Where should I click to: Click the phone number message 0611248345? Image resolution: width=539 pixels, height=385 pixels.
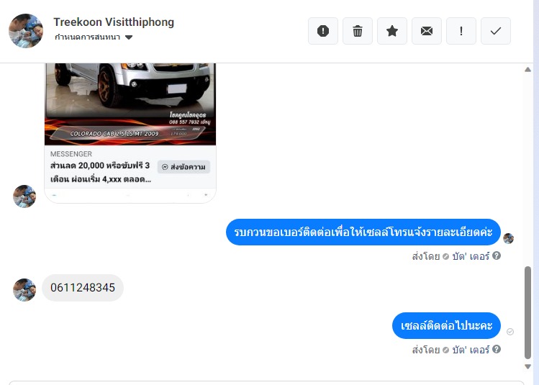point(83,288)
